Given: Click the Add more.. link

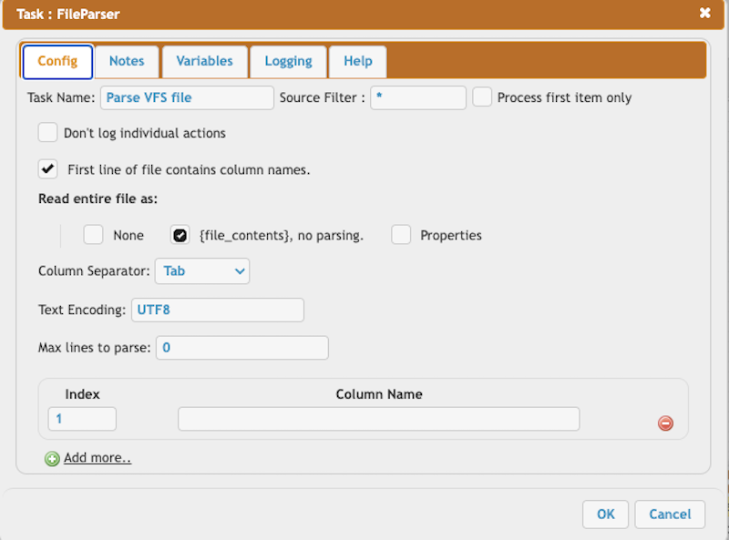Looking at the screenshot, I should point(98,458).
